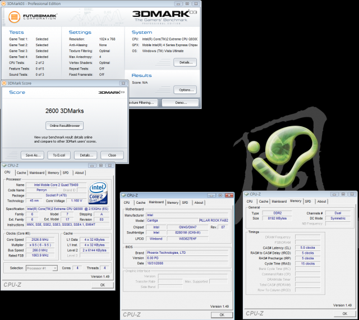This screenshot has height=320, width=359.
Task: Click the 3DMark Score window title icon
Action: tap(4, 83)
